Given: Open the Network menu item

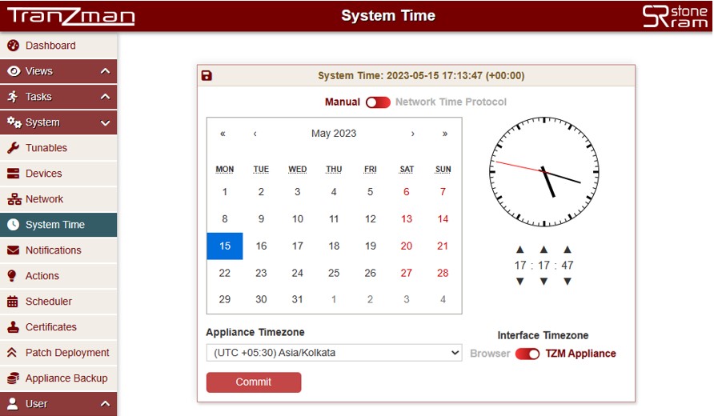Looking at the screenshot, I should click(44, 199).
